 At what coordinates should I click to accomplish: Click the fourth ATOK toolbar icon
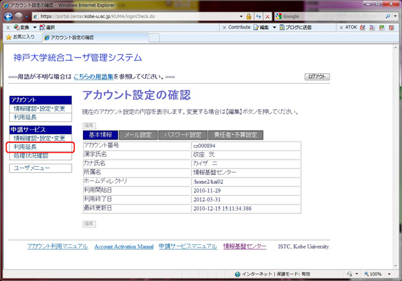[x=391, y=27]
